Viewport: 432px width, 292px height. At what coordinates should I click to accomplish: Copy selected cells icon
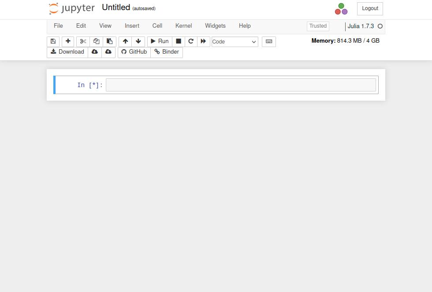(x=96, y=41)
